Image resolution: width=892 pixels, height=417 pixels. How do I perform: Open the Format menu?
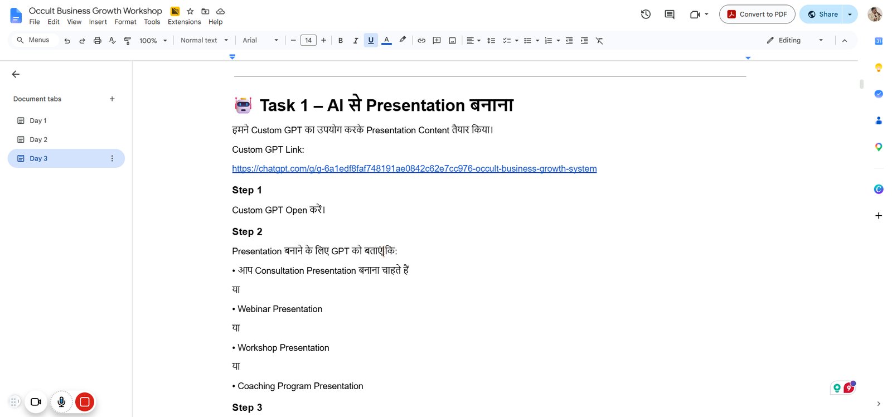(125, 22)
